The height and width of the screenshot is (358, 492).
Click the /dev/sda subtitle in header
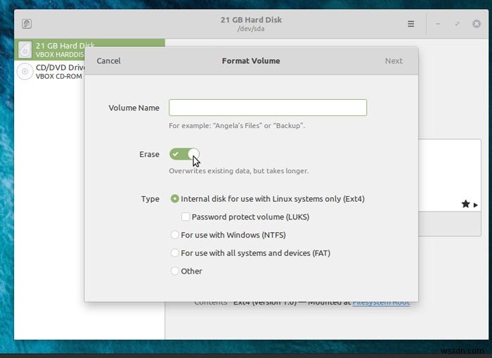tap(251, 29)
